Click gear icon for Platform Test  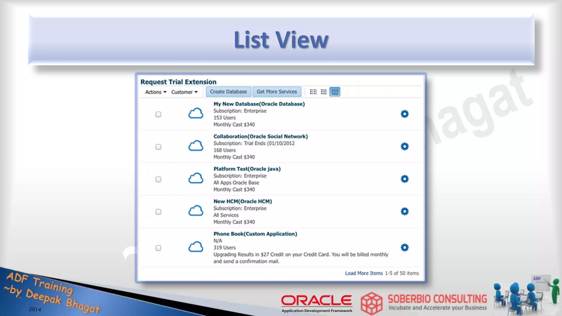point(404,179)
